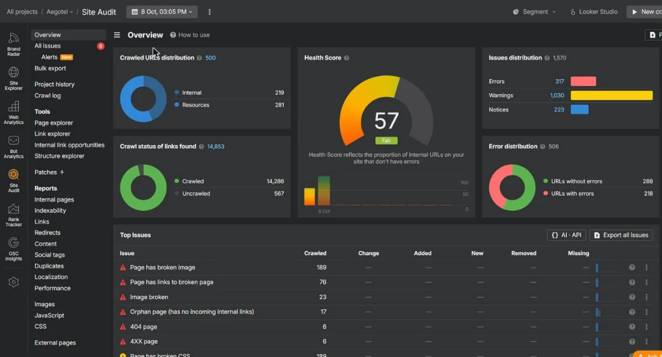The image size is (662, 357).
Task: Click the Page has broken image issue name
Action: coord(163,267)
